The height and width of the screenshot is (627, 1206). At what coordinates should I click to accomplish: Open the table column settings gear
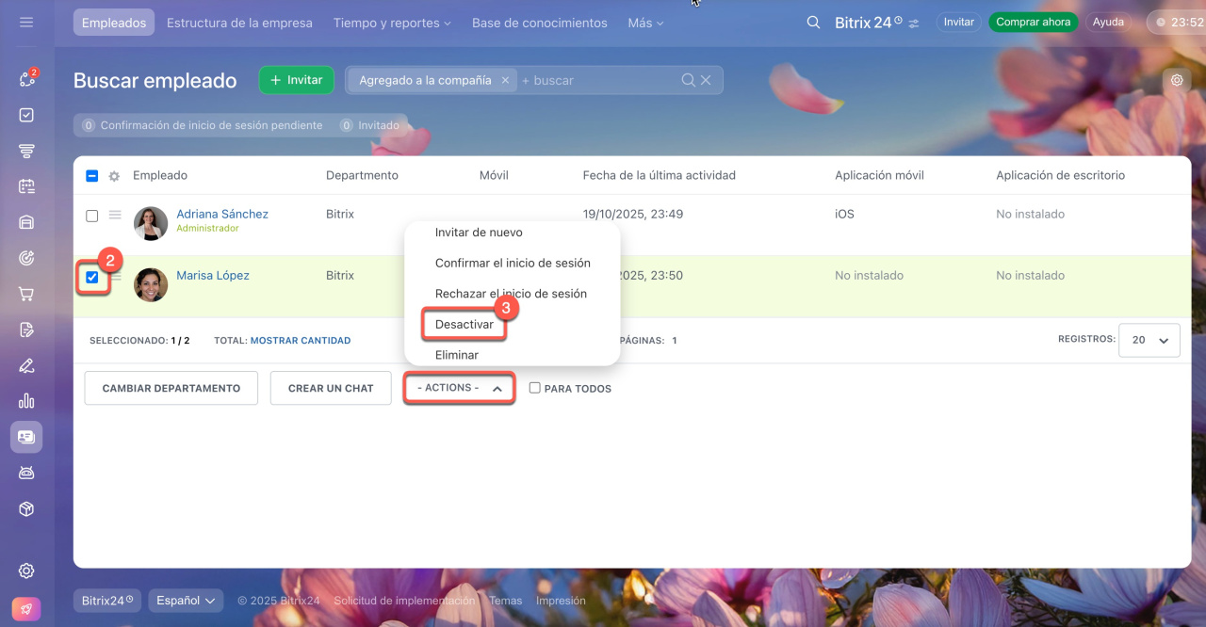click(114, 176)
